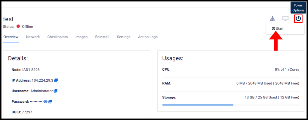Open the console monitor icon
Viewport: 308px width, 120px height.
point(285,19)
